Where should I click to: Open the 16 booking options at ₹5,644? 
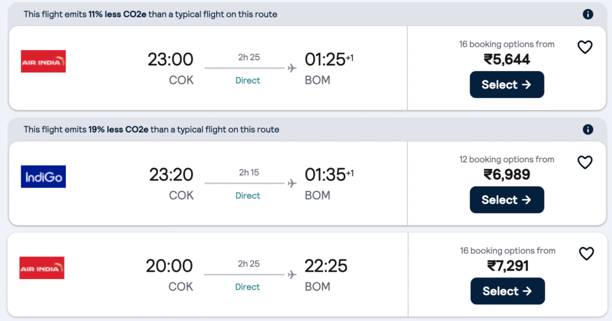507,44
